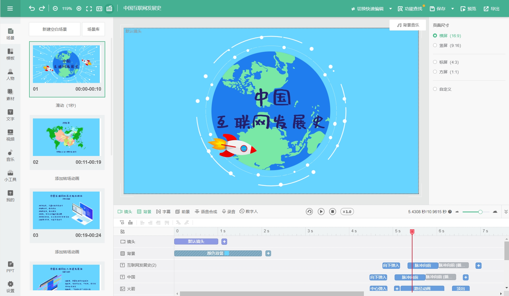Click the large mountain zoom-in icon
This screenshot has height=296, width=509.
tap(495, 212)
